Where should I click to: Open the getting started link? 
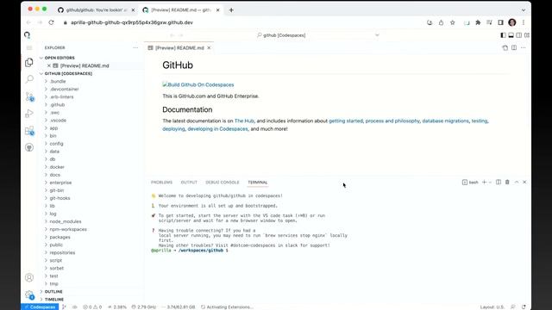click(x=346, y=121)
